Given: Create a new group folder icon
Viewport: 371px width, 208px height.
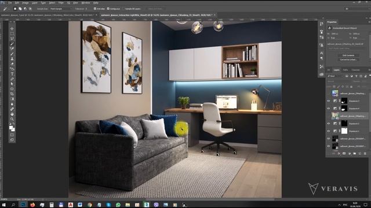Looking at the screenshot, I should pos(355,154).
